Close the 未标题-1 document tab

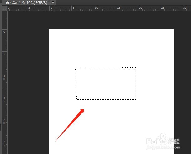(x=53, y=2)
